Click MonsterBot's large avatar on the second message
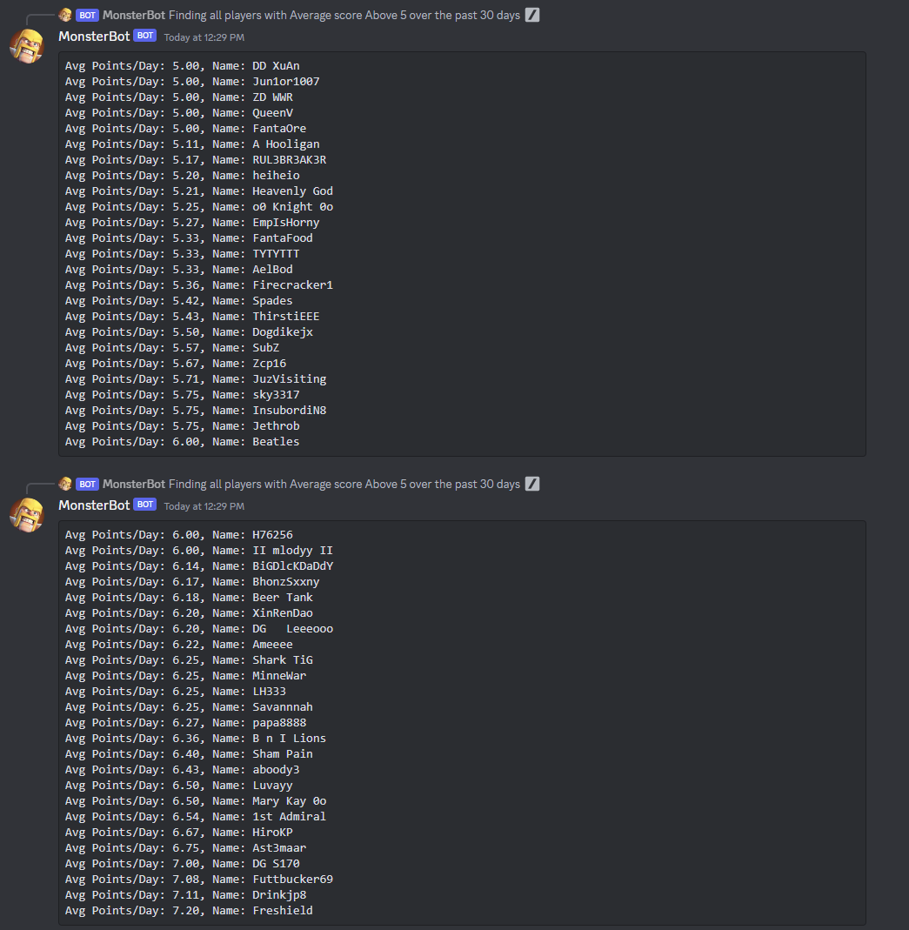 click(x=26, y=514)
